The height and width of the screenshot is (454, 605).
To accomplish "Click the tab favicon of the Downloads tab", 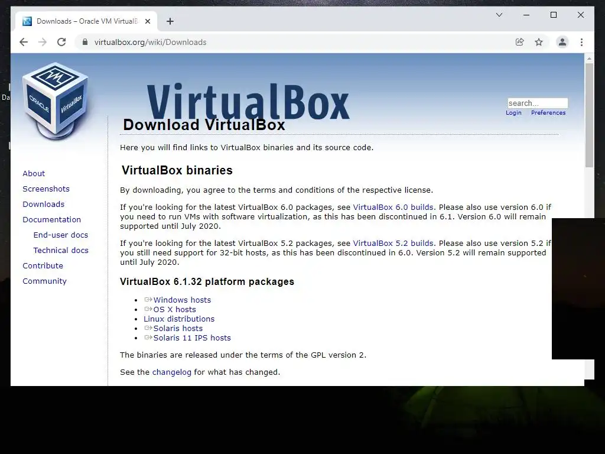I will click(27, 21).
